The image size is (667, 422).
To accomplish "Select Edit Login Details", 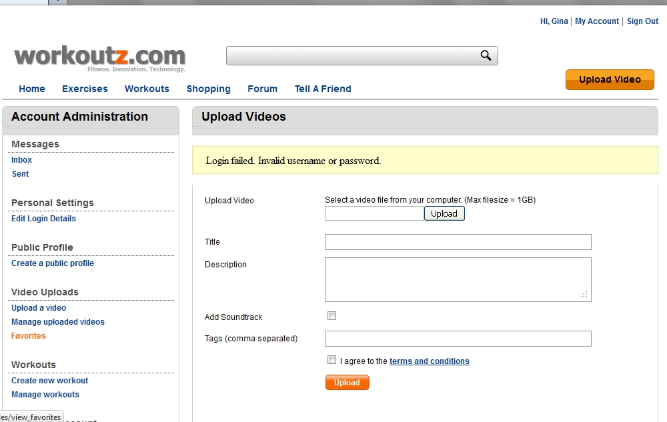I will [43, 219].
